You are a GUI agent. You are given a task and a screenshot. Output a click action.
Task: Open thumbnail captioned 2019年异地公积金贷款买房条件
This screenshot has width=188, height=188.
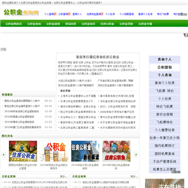pyautogui.click(x=54, y=151)
